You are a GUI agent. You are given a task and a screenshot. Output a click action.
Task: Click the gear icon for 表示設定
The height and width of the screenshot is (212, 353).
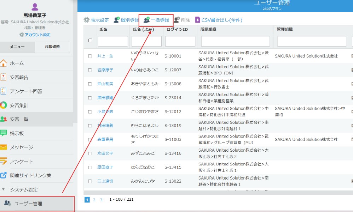(x=87, y=20)
